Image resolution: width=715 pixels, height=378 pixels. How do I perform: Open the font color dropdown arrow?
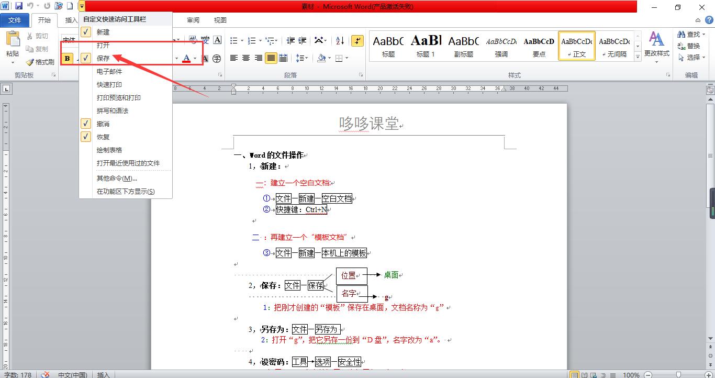pyautogui.click(x=195, y=59)
